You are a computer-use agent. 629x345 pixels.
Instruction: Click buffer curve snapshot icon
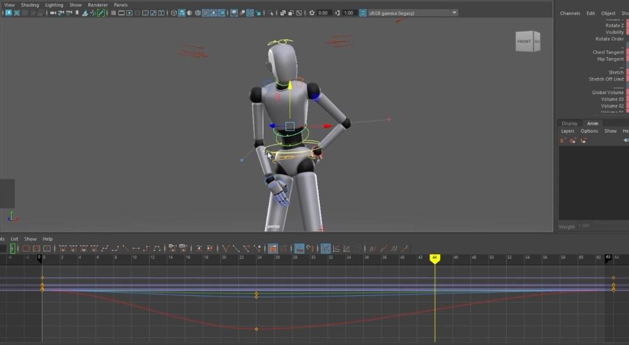point(198,249)
